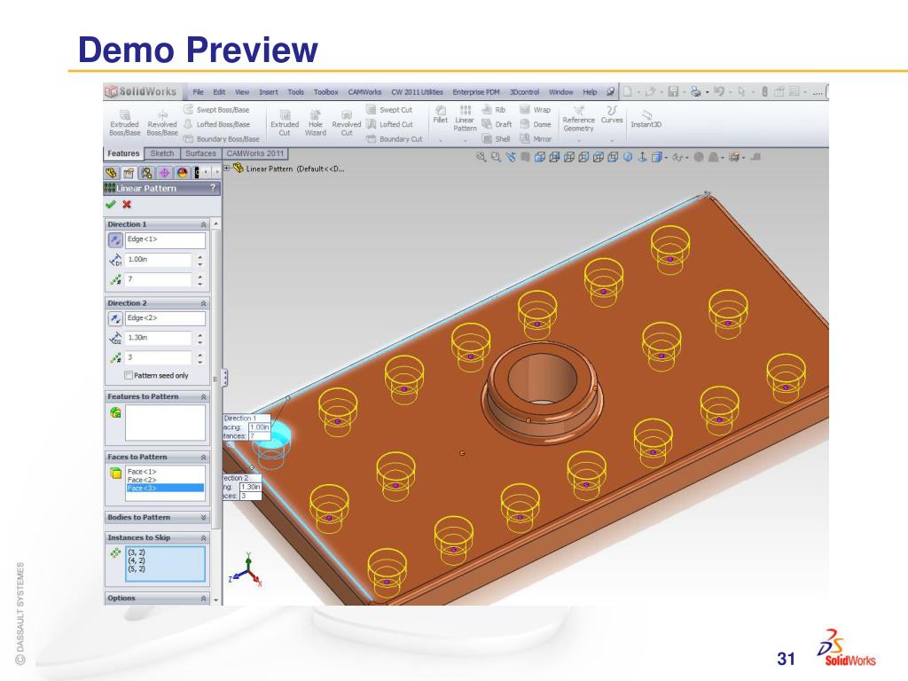Click the Save toolbar icon
The height and width of the screenshot is (681, 908).
[x=673, y=91]
